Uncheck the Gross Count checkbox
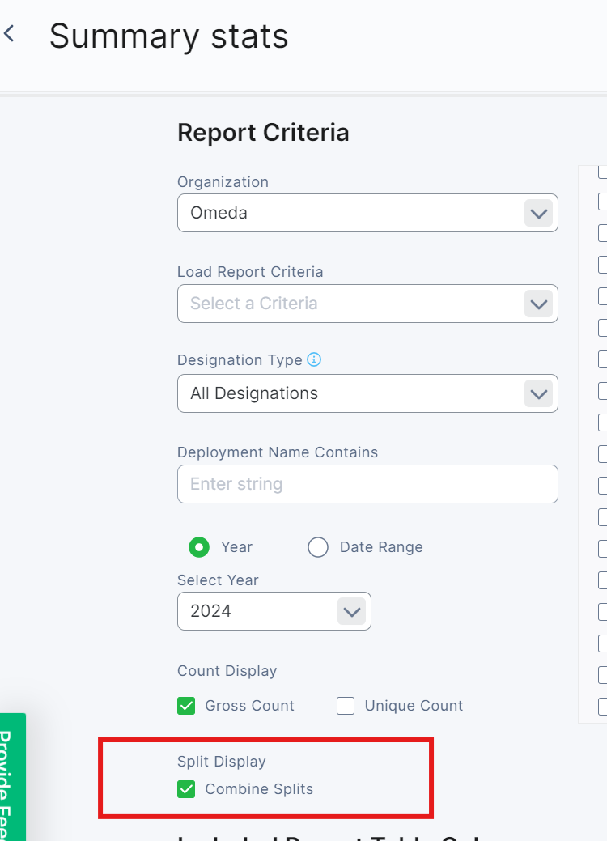Viewport: 607px width, 841px height. tap(187, 706)
